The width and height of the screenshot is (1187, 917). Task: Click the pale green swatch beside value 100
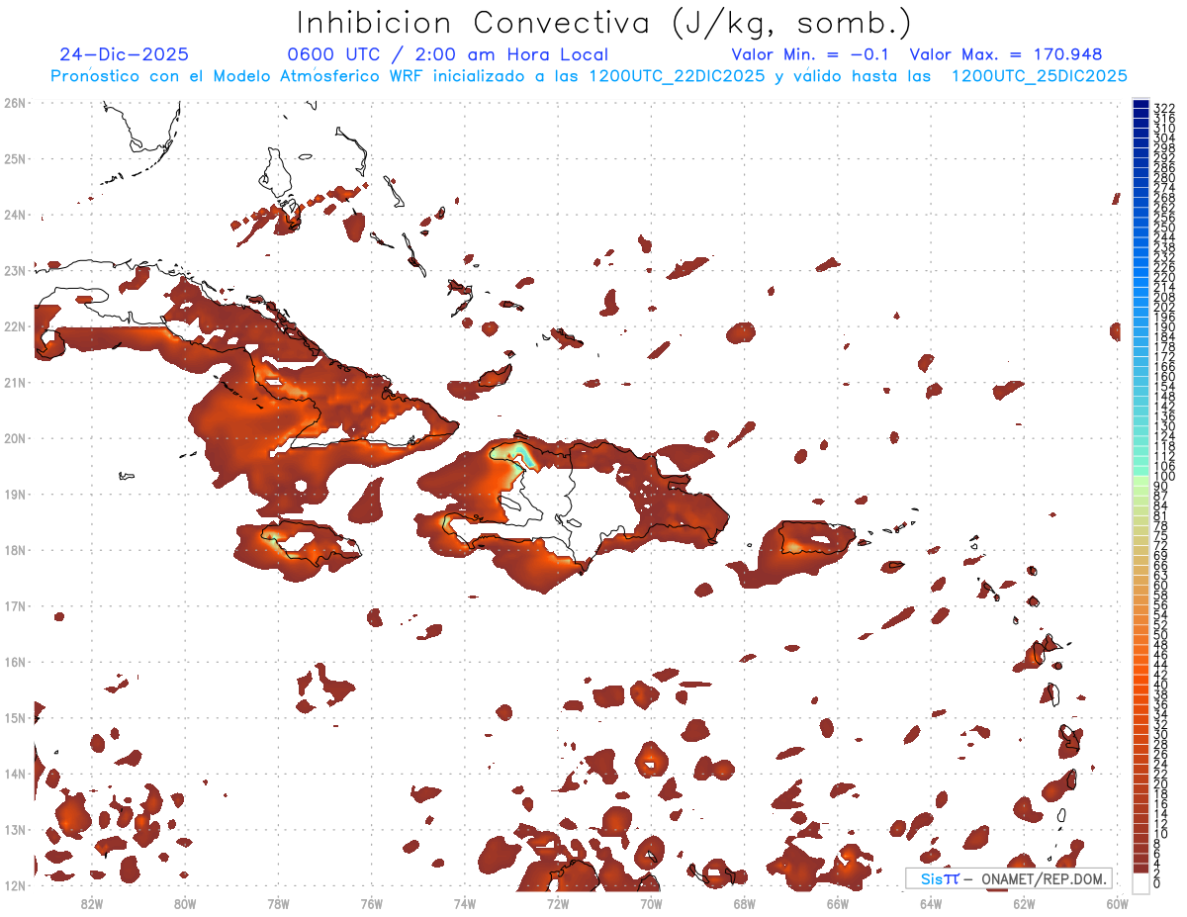[1141, 481]
